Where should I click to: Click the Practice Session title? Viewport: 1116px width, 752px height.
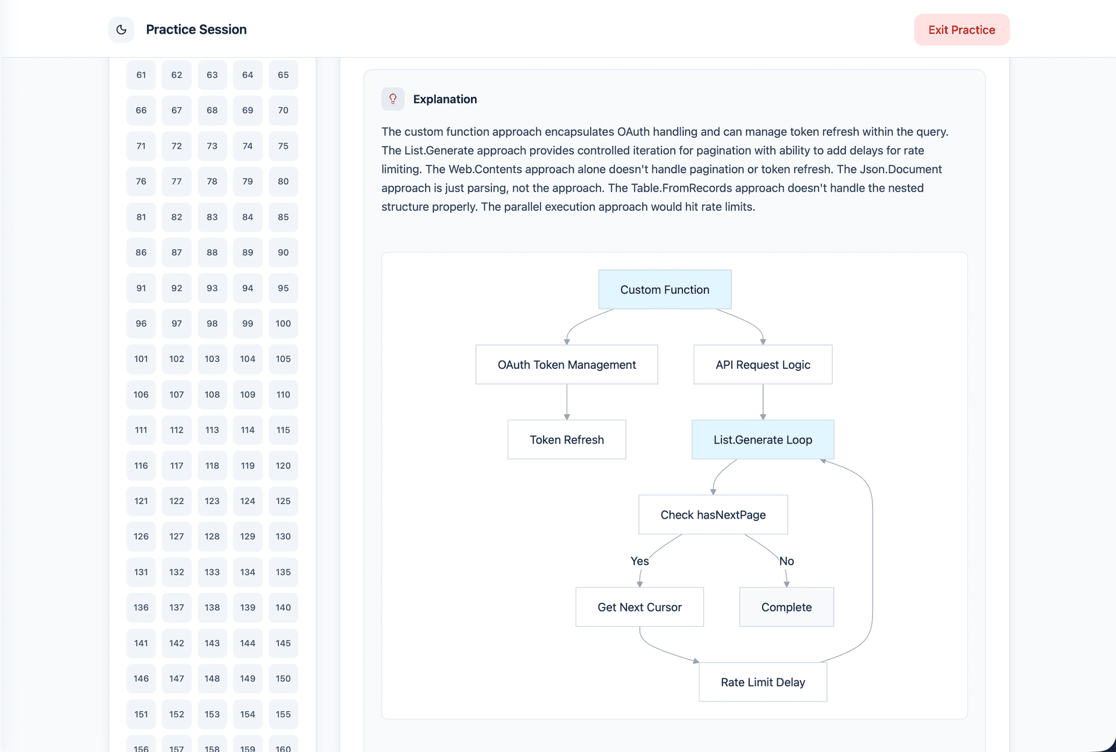pyautogui.click(x=196, y=30)
